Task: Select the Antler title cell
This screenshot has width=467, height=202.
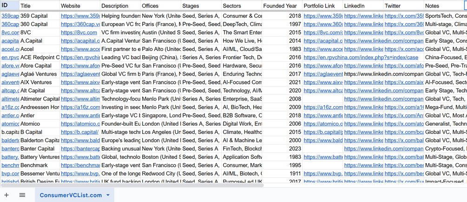Action: click(x=39, y=115)
